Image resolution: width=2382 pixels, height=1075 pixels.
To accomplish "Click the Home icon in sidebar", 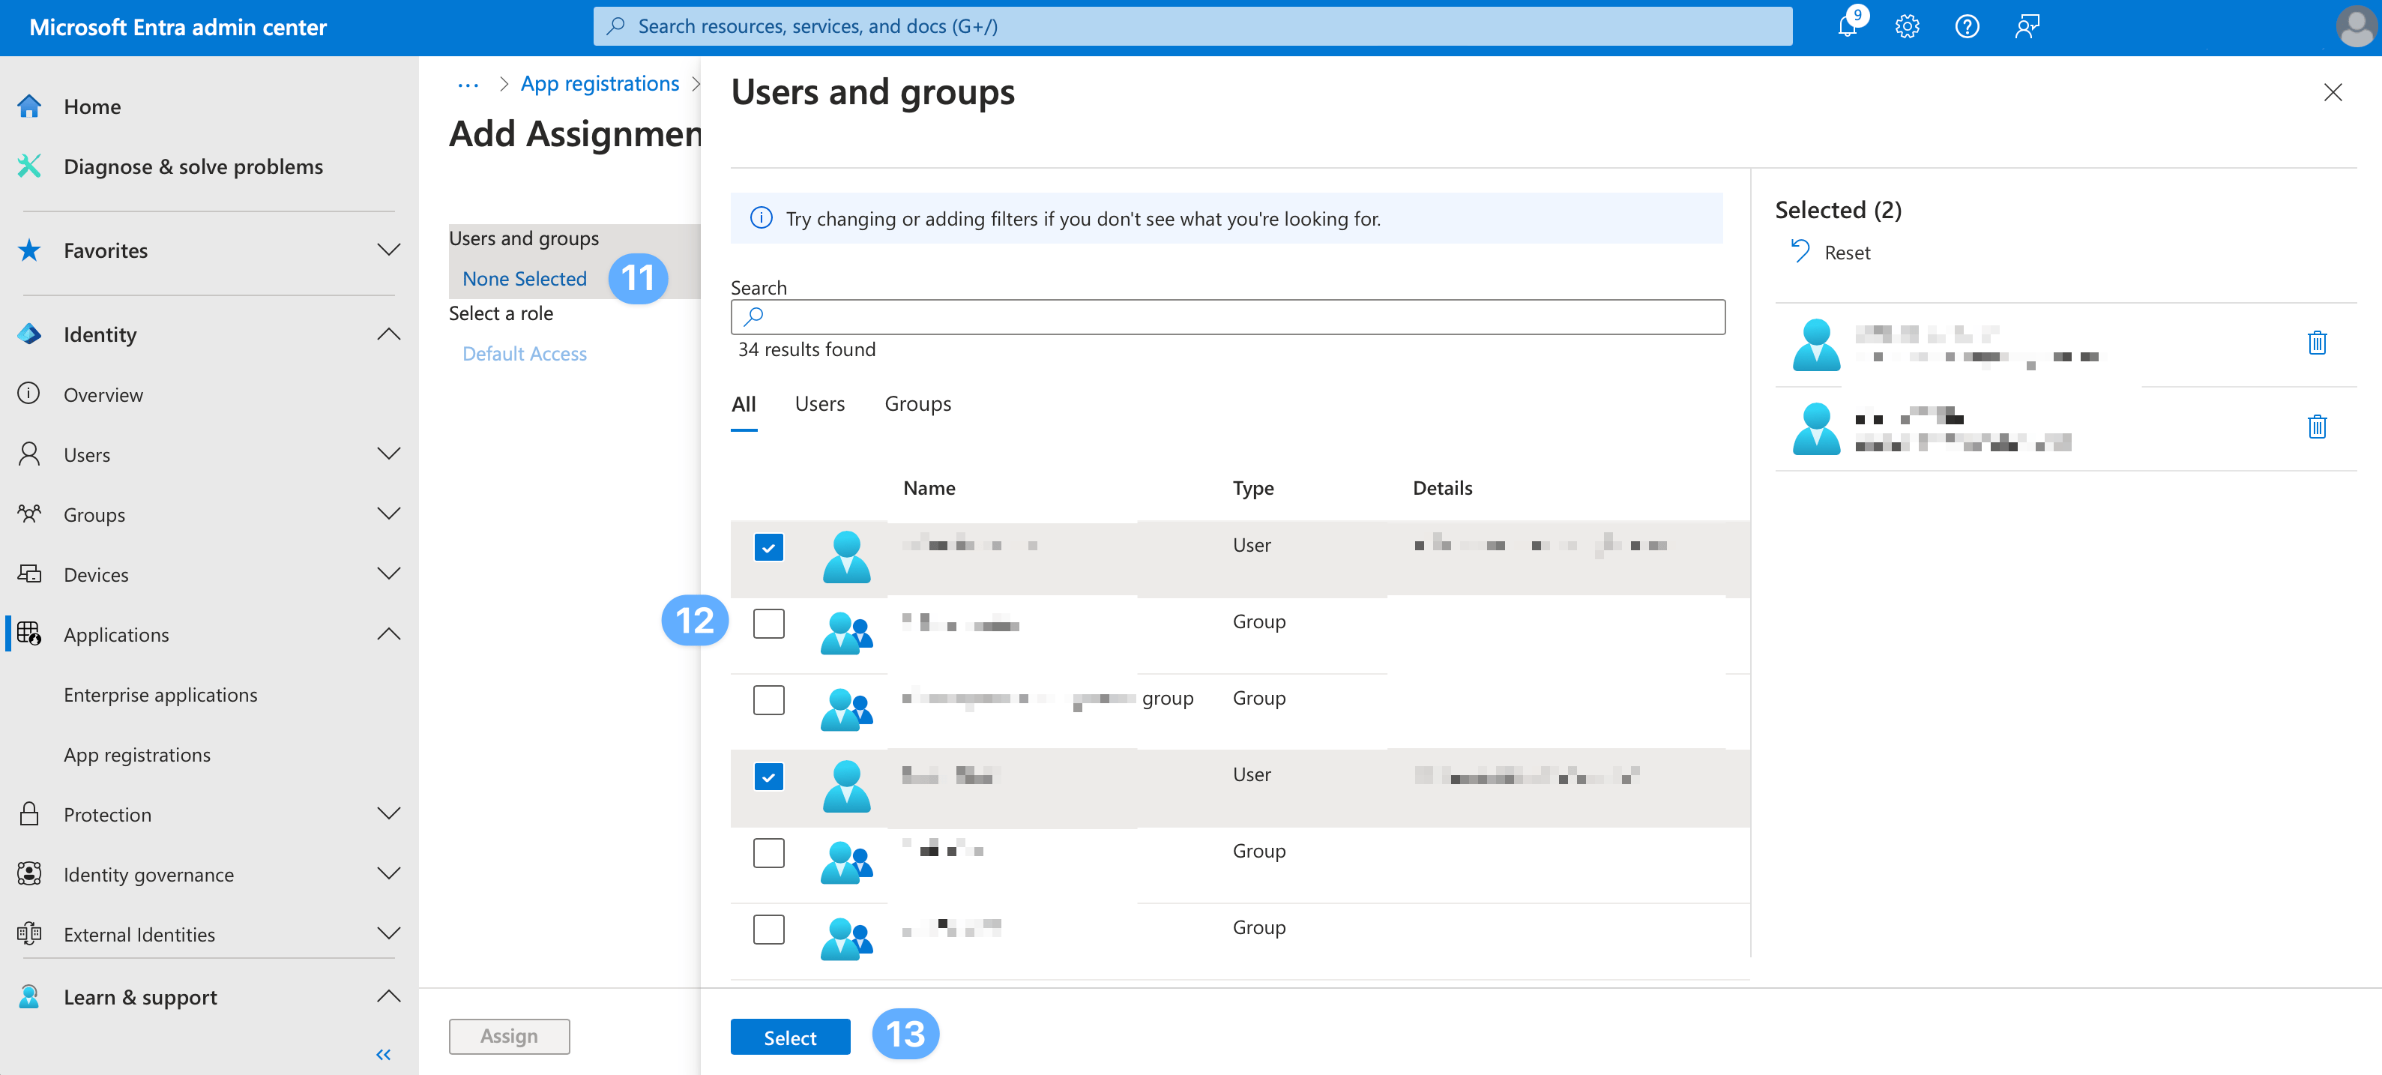I will click(28, 106).
